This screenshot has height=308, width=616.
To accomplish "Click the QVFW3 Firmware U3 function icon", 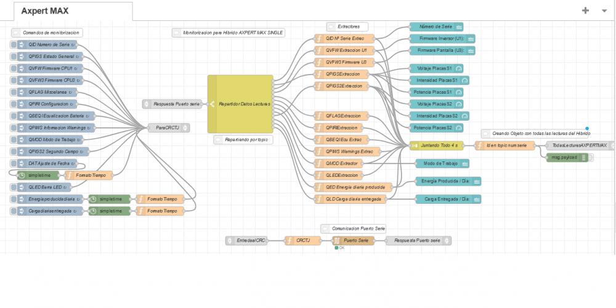I will (x=319, y=62).
